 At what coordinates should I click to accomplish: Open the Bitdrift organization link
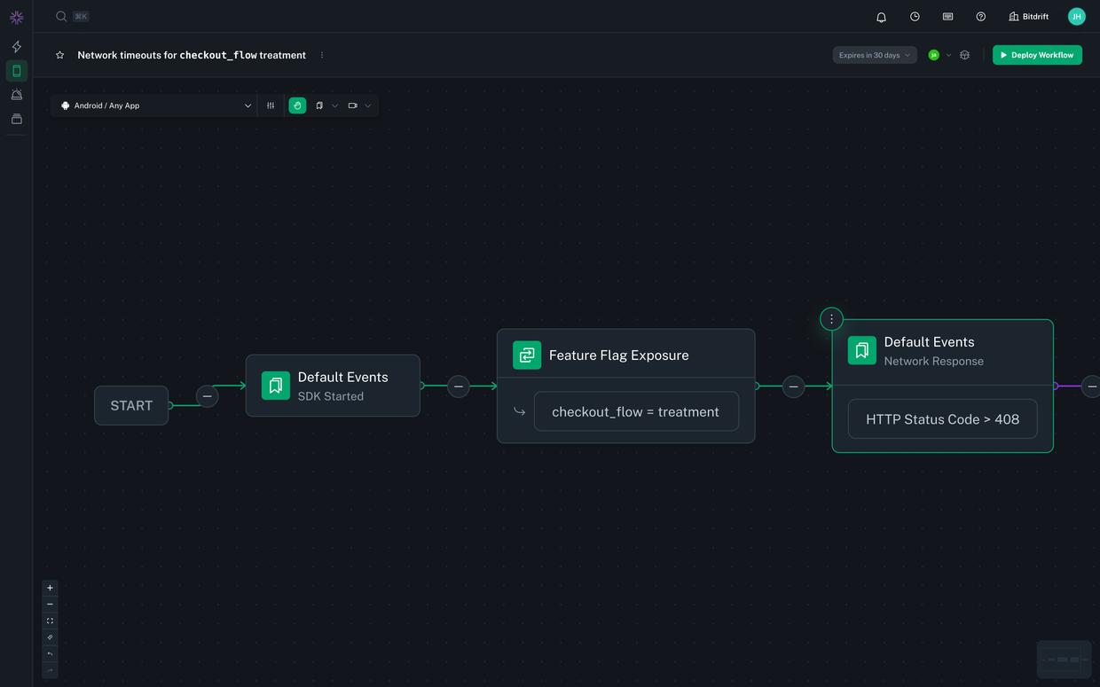(x=1028, y=16)
